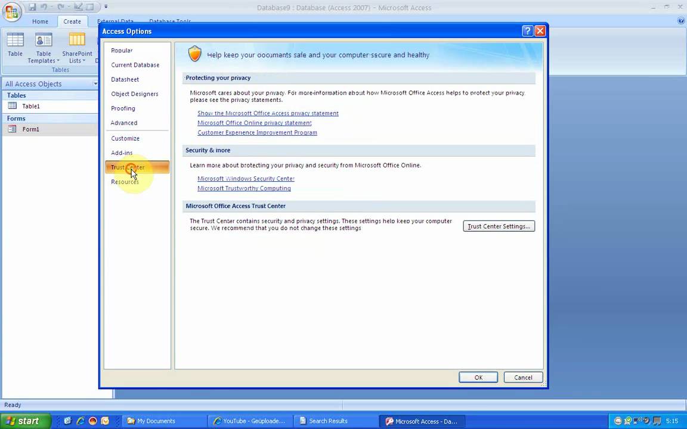Switch to the Create ribbon tab
Screen dimensions: 687x429
(x=72, y=21)
